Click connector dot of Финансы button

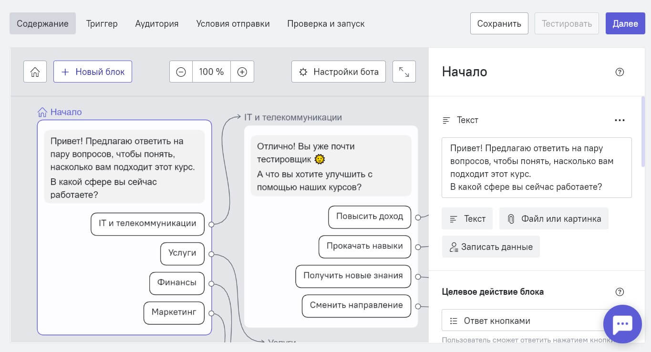pos(211,284)
